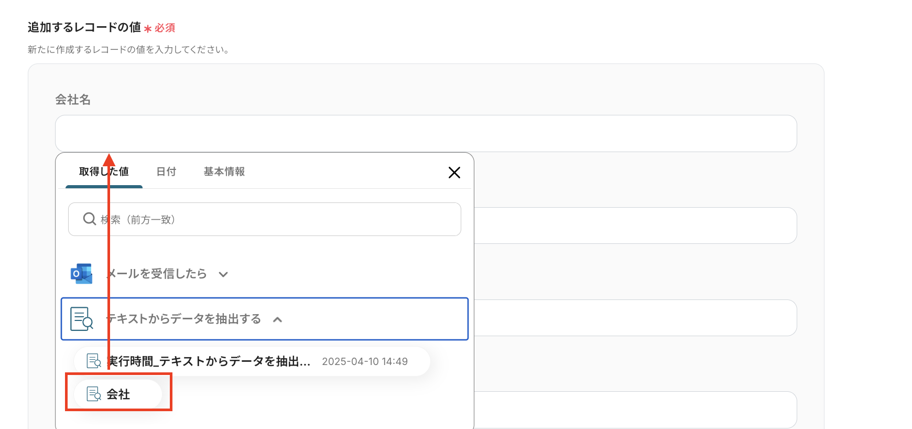The width and height of the screenshot is (912, 429).
Task: Open the 日付 tab
Action: 166,171
